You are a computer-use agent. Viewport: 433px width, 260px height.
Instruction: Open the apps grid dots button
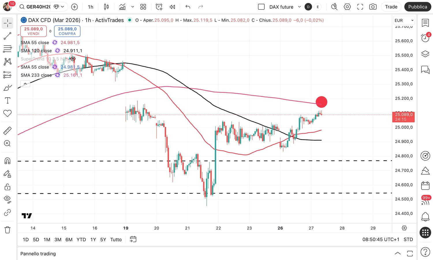click(425, 233)
